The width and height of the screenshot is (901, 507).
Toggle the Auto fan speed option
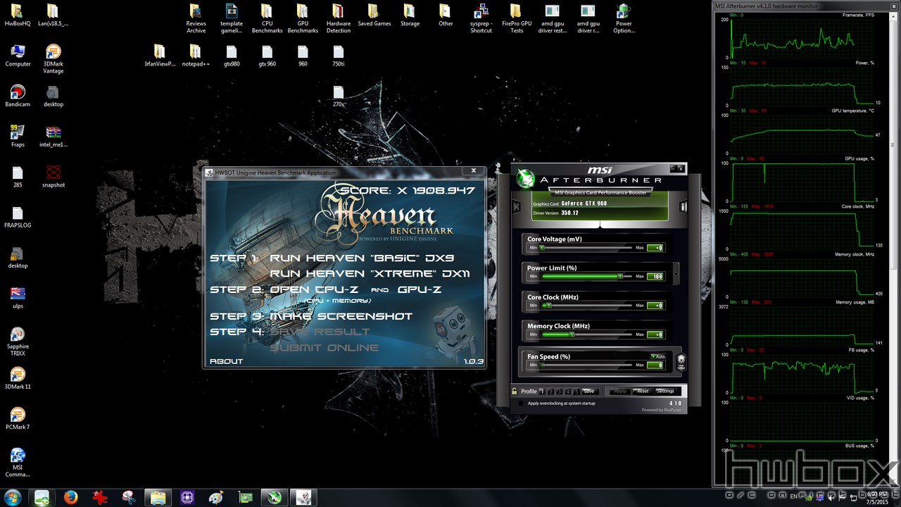pos(658,357)
